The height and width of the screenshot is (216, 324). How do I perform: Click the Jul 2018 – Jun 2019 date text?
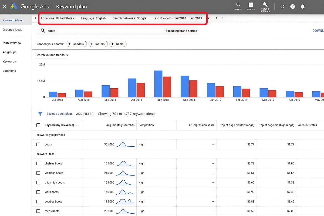click(x=188, y=18)
